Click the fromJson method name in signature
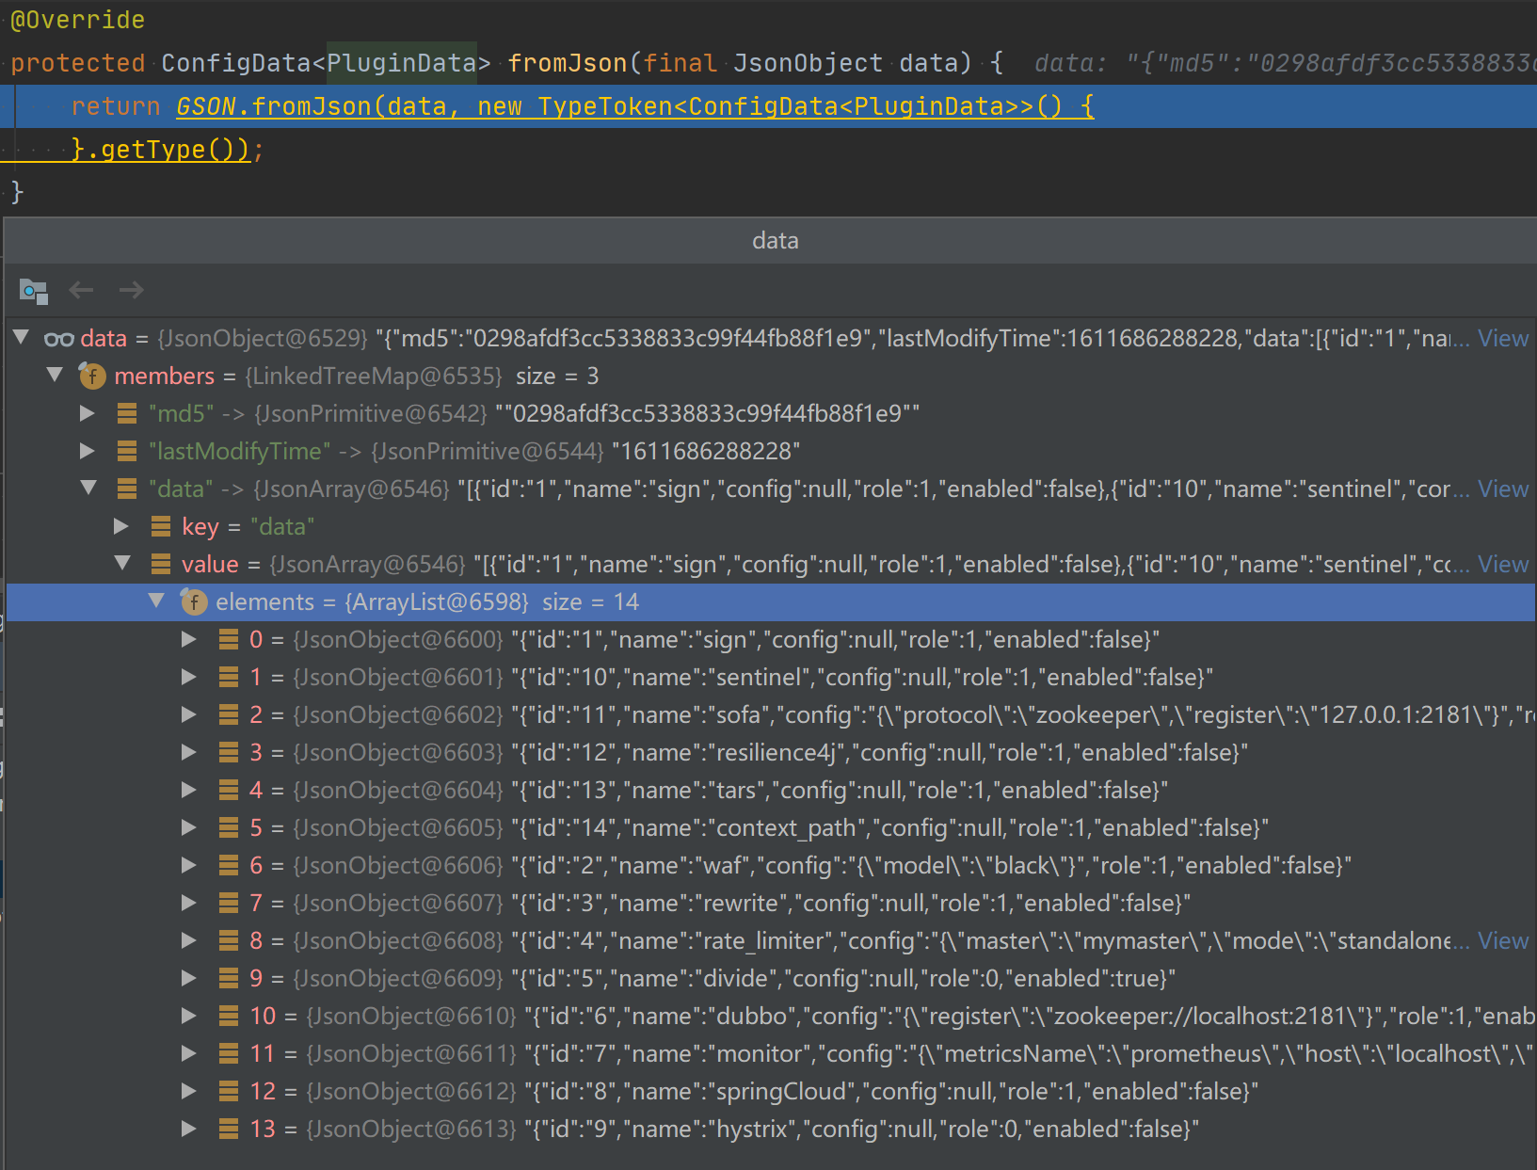This screenshot has height=1170, width=1537. point(568,63)
